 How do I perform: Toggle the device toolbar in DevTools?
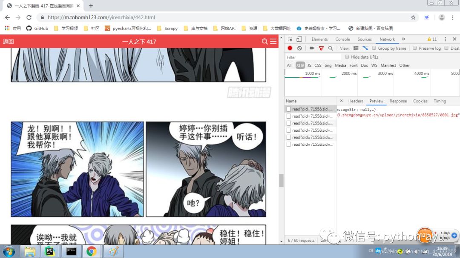[x=299, y=39]
